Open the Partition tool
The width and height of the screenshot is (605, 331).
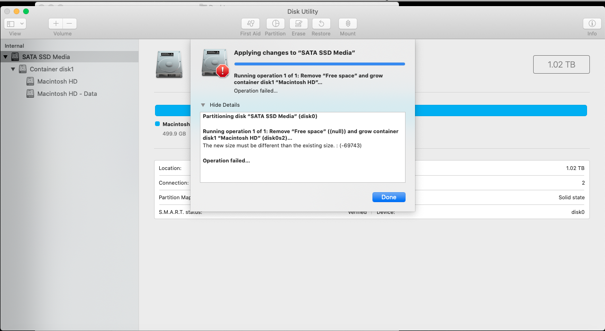(276, 24)
